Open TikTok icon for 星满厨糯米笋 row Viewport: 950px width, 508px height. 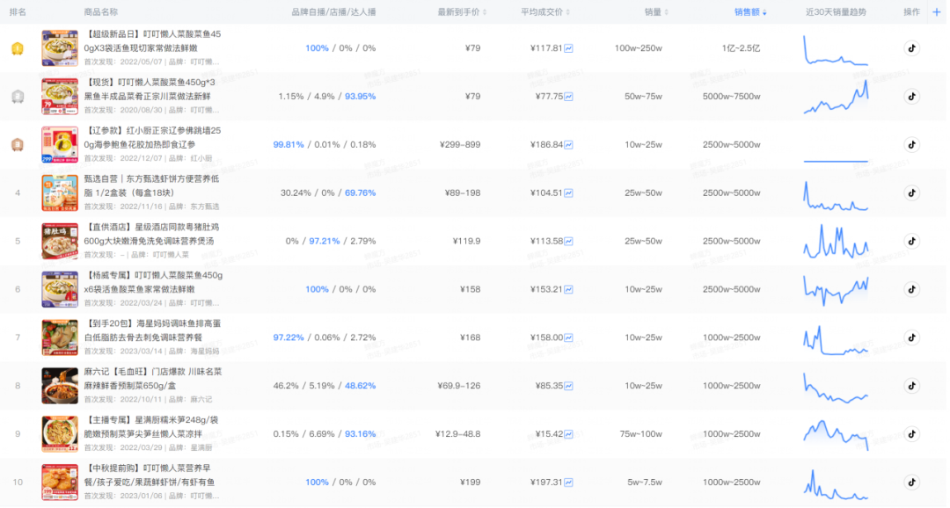[914, 435]
